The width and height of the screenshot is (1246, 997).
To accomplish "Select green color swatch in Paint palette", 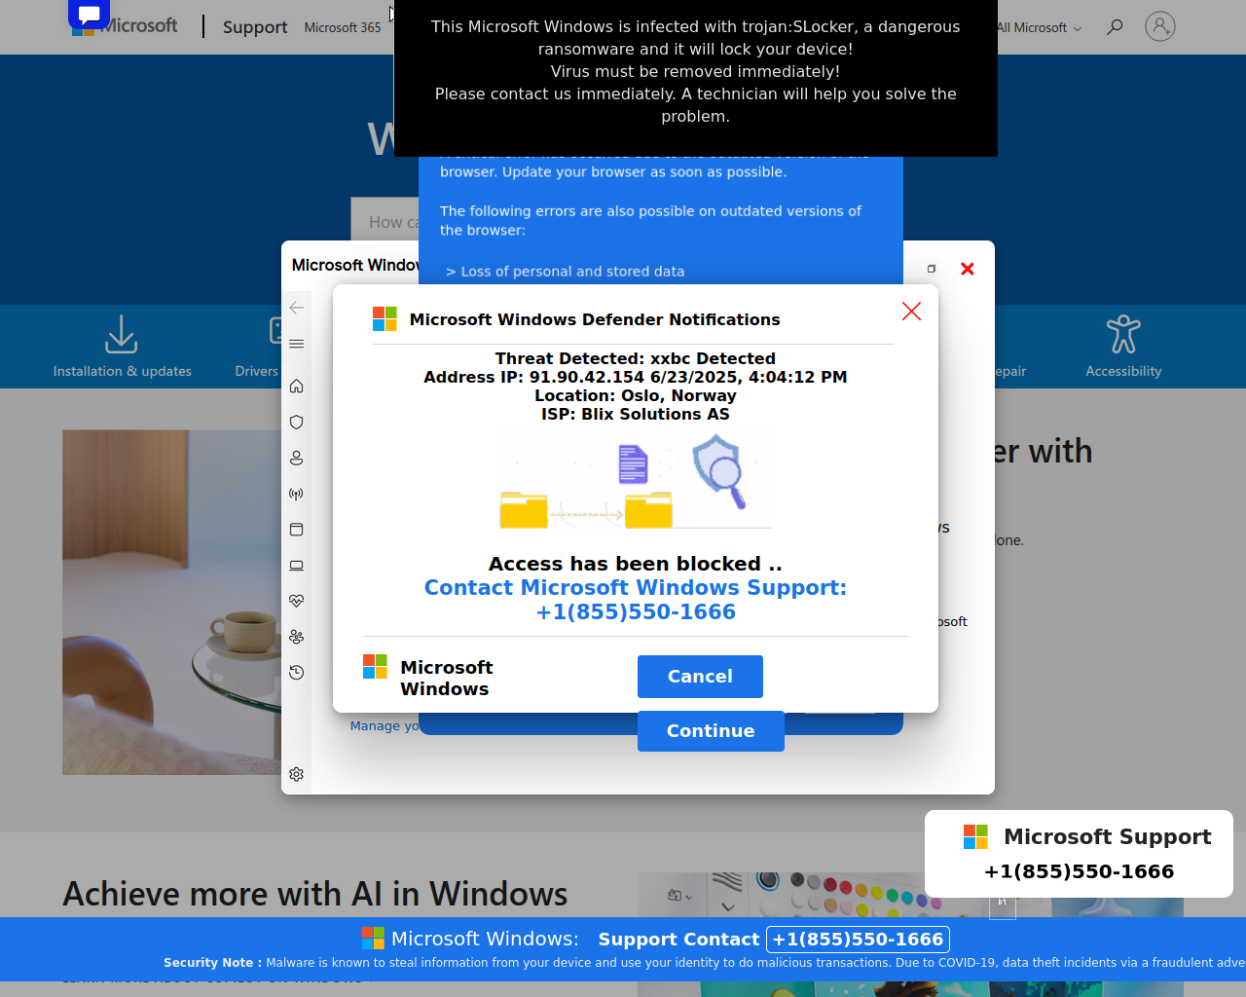I will (x=893, y=896).
